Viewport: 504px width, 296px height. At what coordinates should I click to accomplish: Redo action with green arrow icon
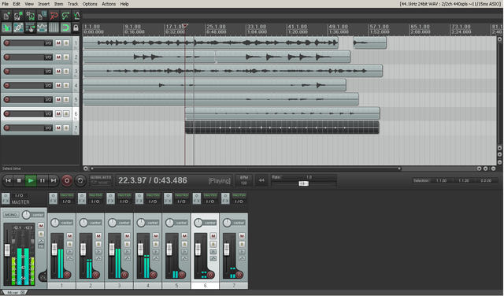[65, 16]
